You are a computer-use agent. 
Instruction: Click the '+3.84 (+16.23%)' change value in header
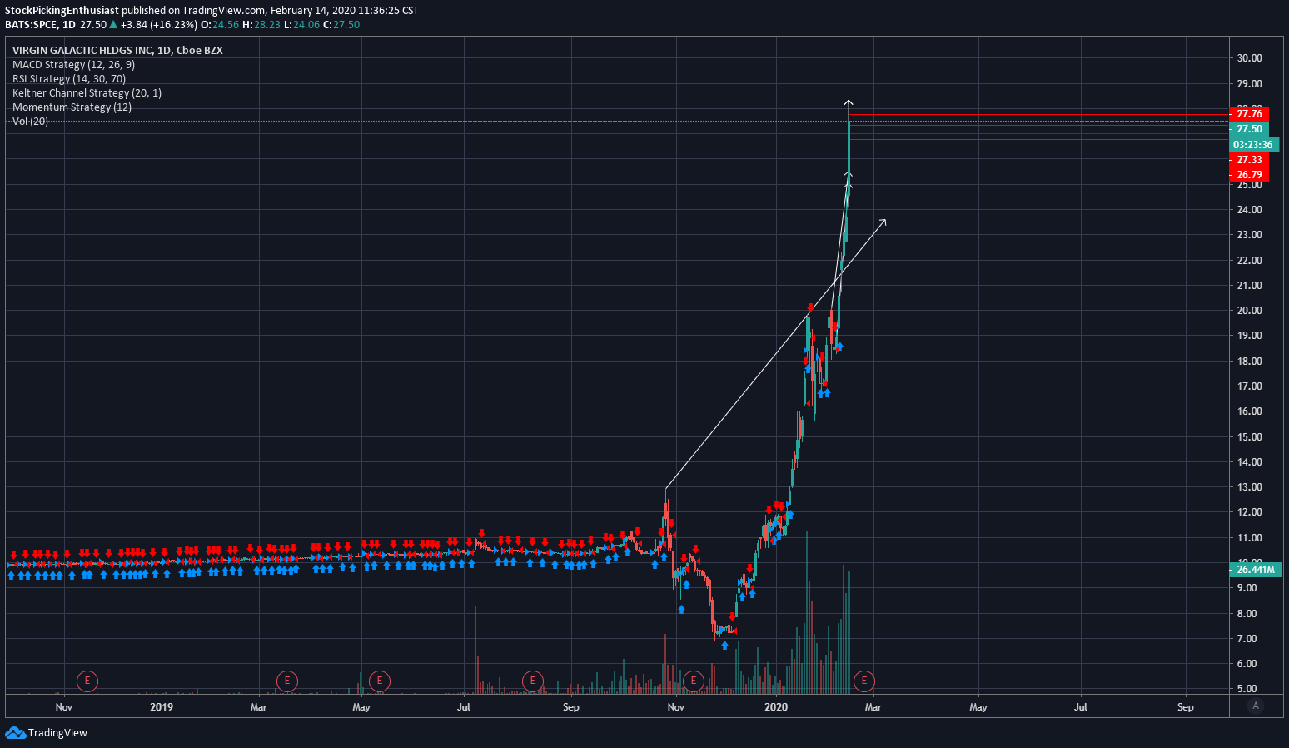(158, 25)
